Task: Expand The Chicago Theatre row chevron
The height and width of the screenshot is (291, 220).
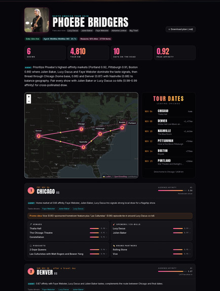Action: tap(107, 233)
